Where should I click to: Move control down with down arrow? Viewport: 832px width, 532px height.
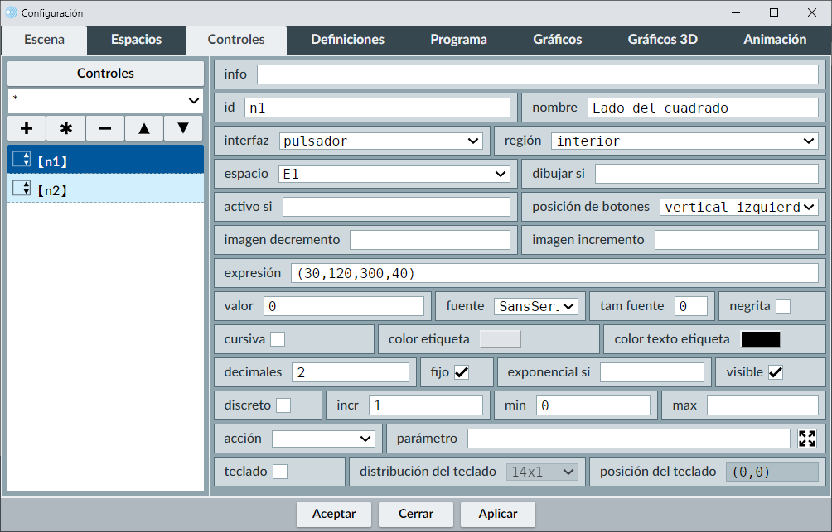[183, 128]
